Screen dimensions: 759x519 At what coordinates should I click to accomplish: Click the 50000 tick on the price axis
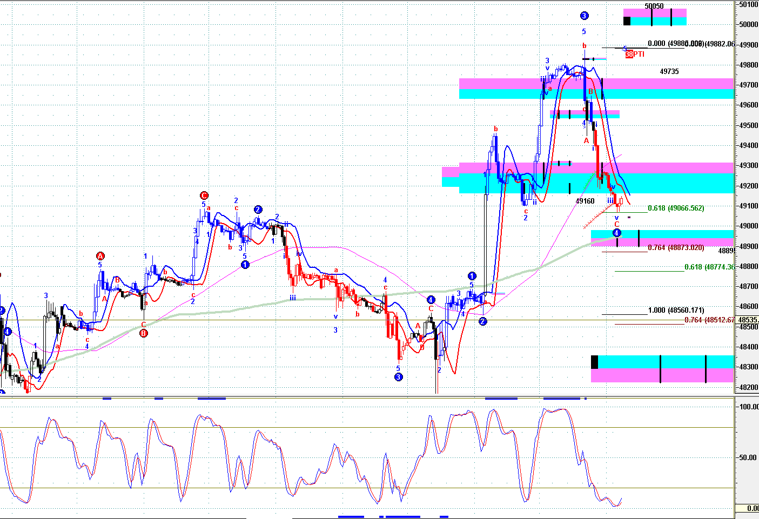748,24
